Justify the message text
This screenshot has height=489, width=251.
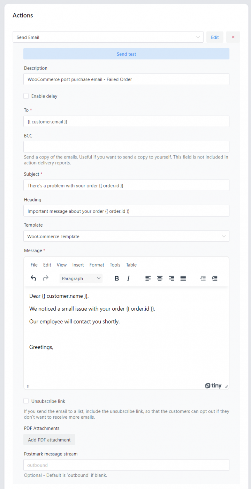(183, 278)
